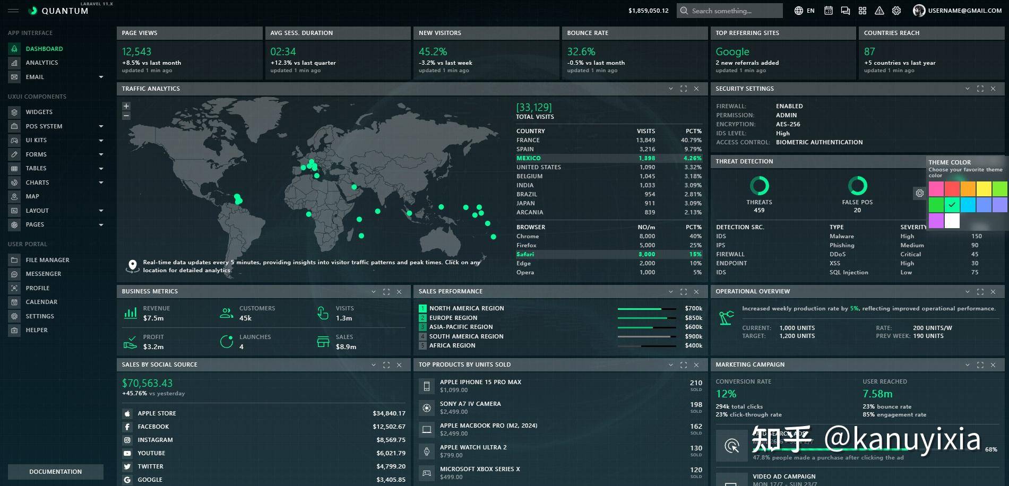Collapse the Sales Performance panel chevron

(670, 291)
